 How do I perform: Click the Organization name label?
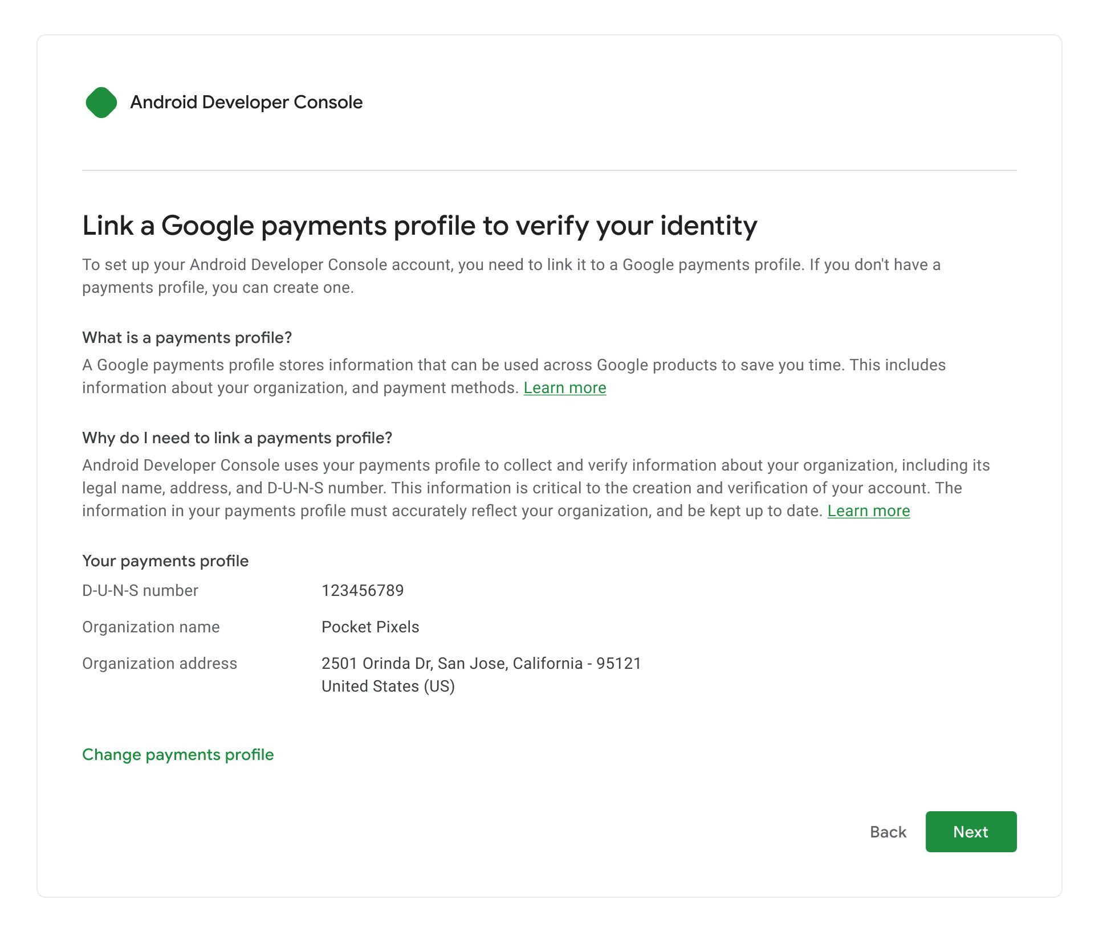pos(151,627)
